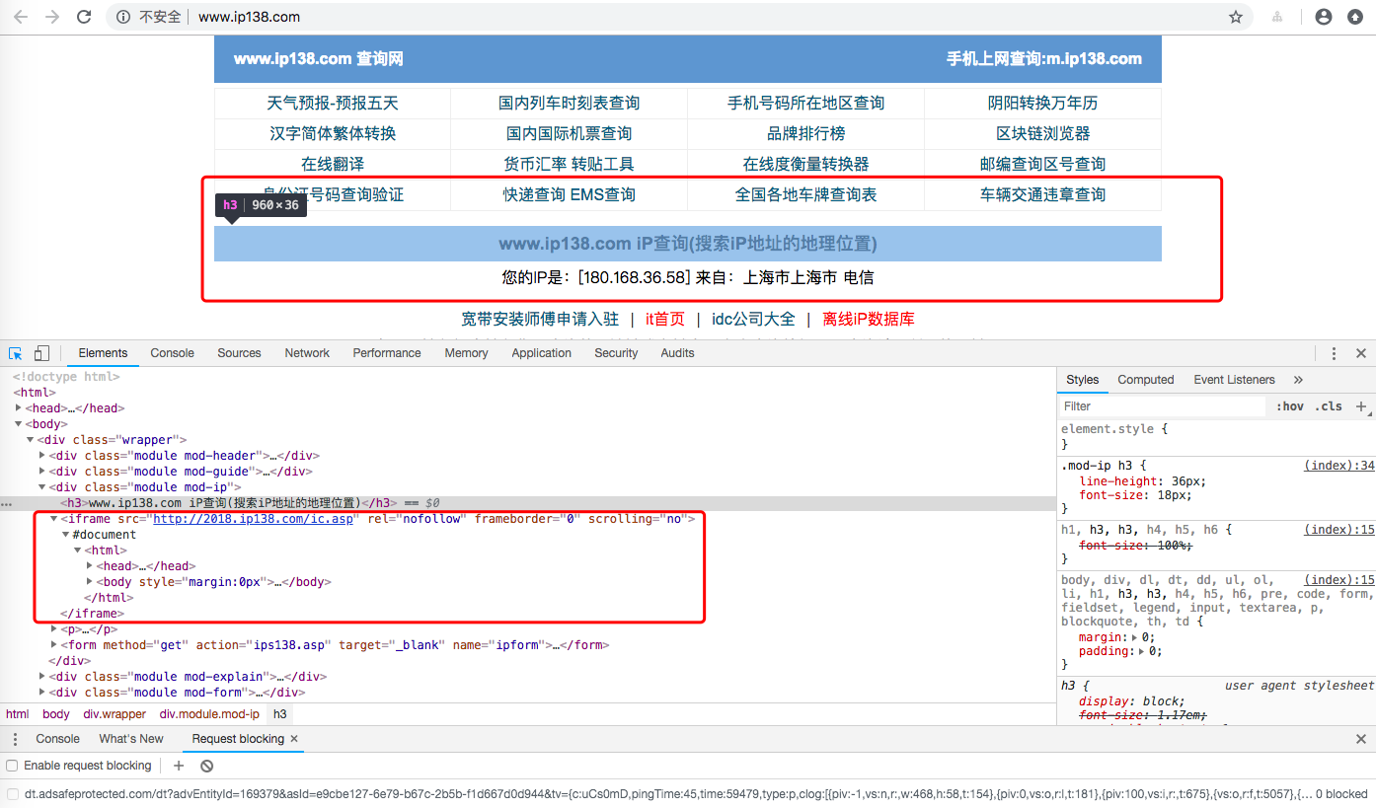Open the Application tab
This screenshot has height=808, width=1376.
point(541,353)
